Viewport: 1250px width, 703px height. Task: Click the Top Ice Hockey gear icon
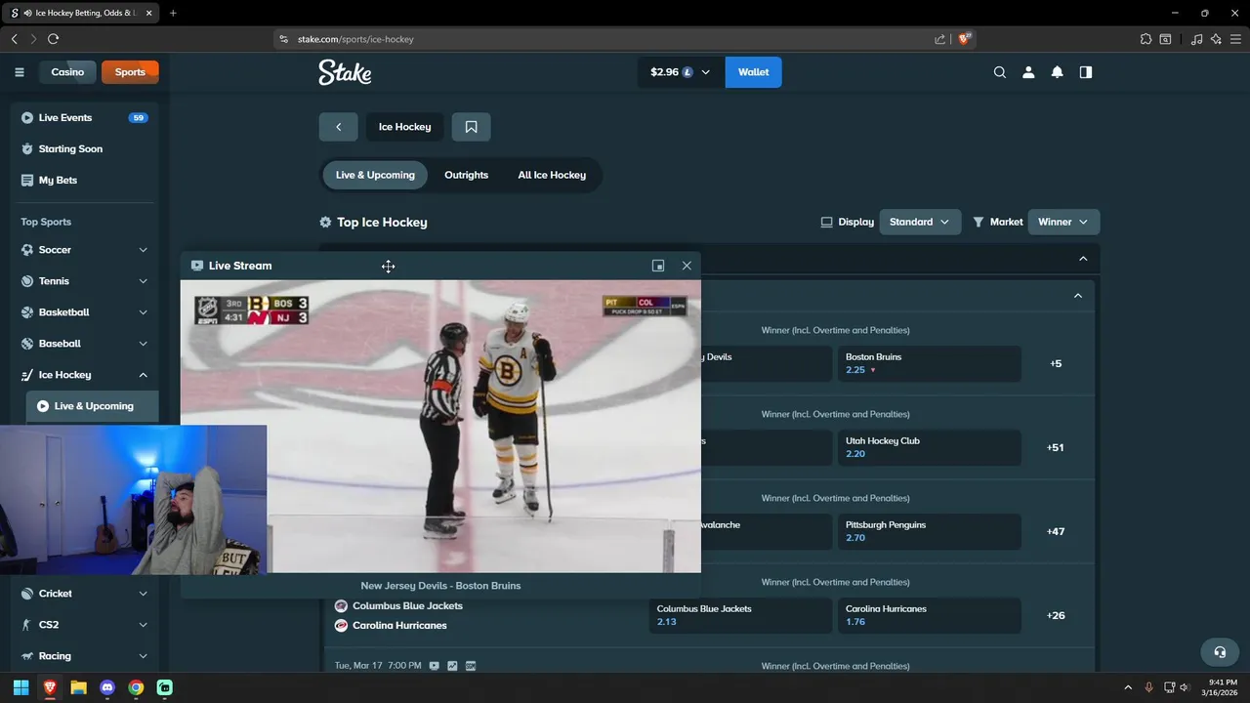325,223
